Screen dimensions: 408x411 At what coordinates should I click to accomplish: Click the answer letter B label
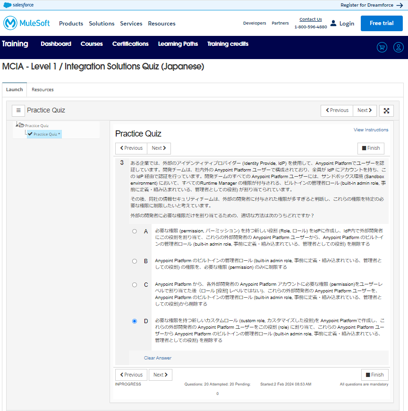(146, 261)
